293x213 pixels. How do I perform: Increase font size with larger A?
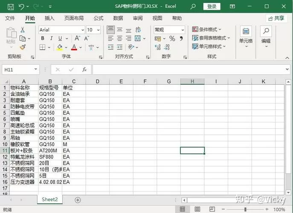point(77,38)
